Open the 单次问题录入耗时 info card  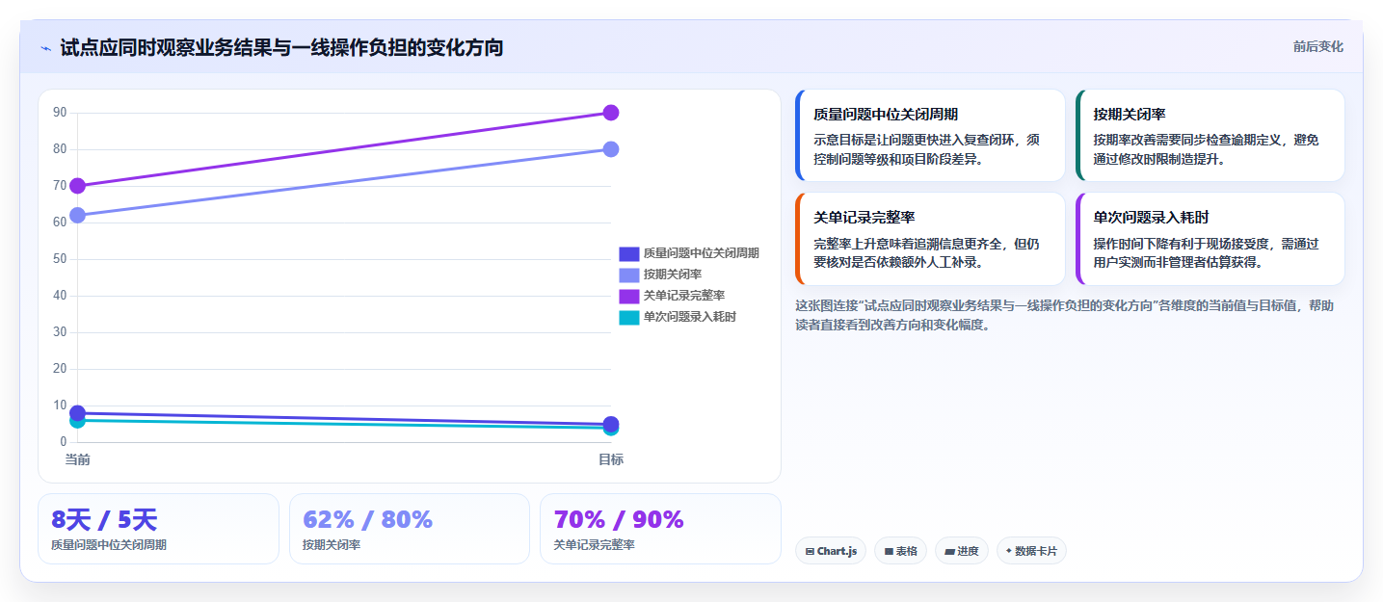[1210, 239]
